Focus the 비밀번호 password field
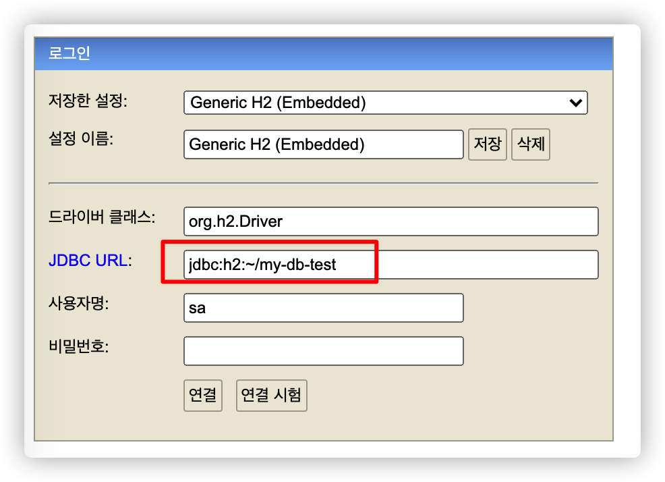This screenshot has width=665, height=482. pyautogui.click(x=324, y=351)
